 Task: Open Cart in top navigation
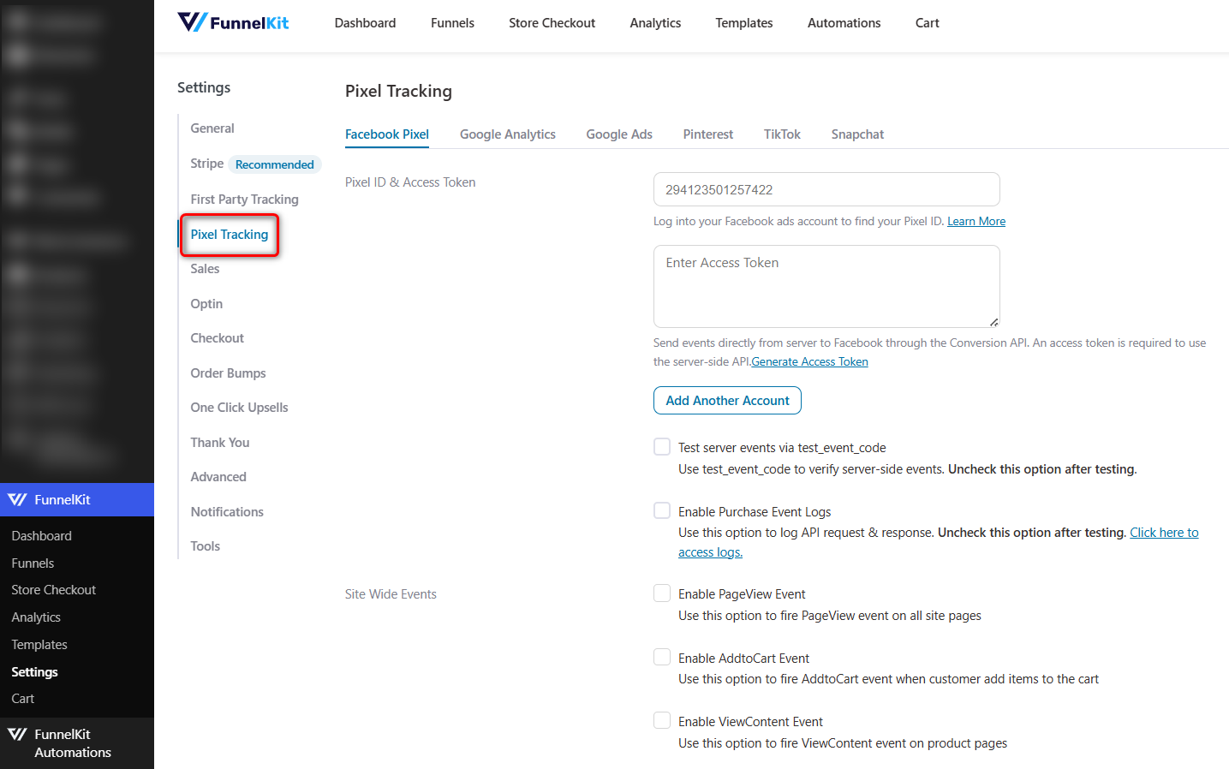coord(927,23)
